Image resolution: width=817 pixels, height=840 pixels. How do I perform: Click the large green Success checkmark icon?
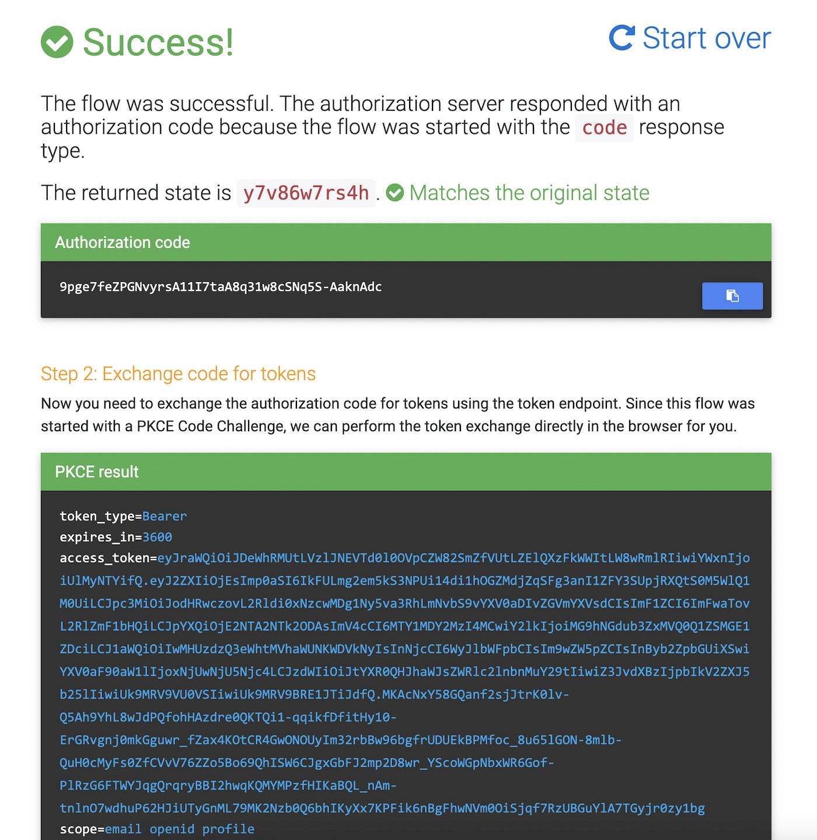(x=57, y=42)
